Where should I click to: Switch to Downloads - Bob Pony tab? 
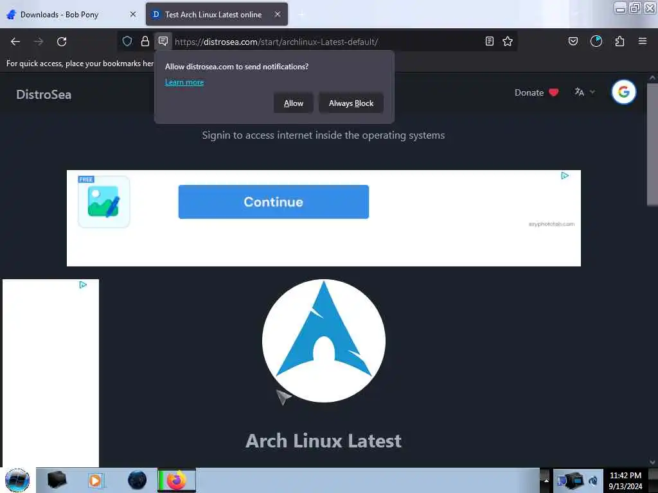coord(59,15)
